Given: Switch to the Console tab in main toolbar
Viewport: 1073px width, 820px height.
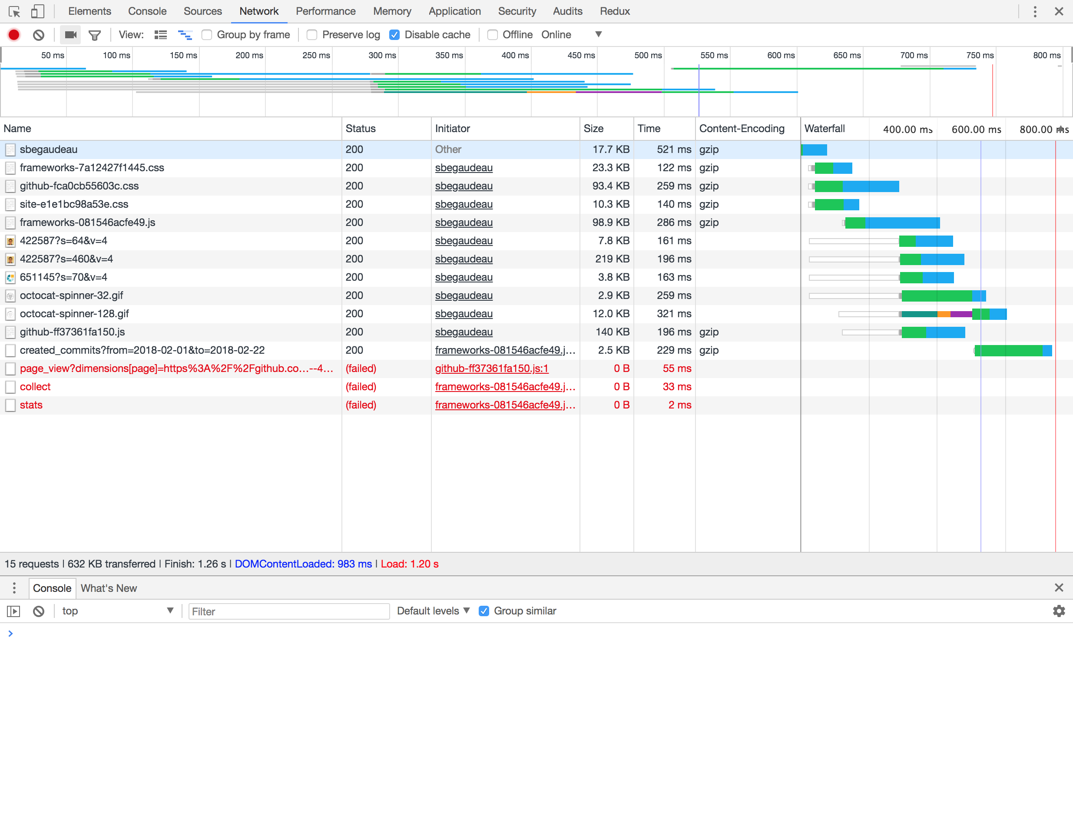Looking at the screenshot, I should [147, 11].
